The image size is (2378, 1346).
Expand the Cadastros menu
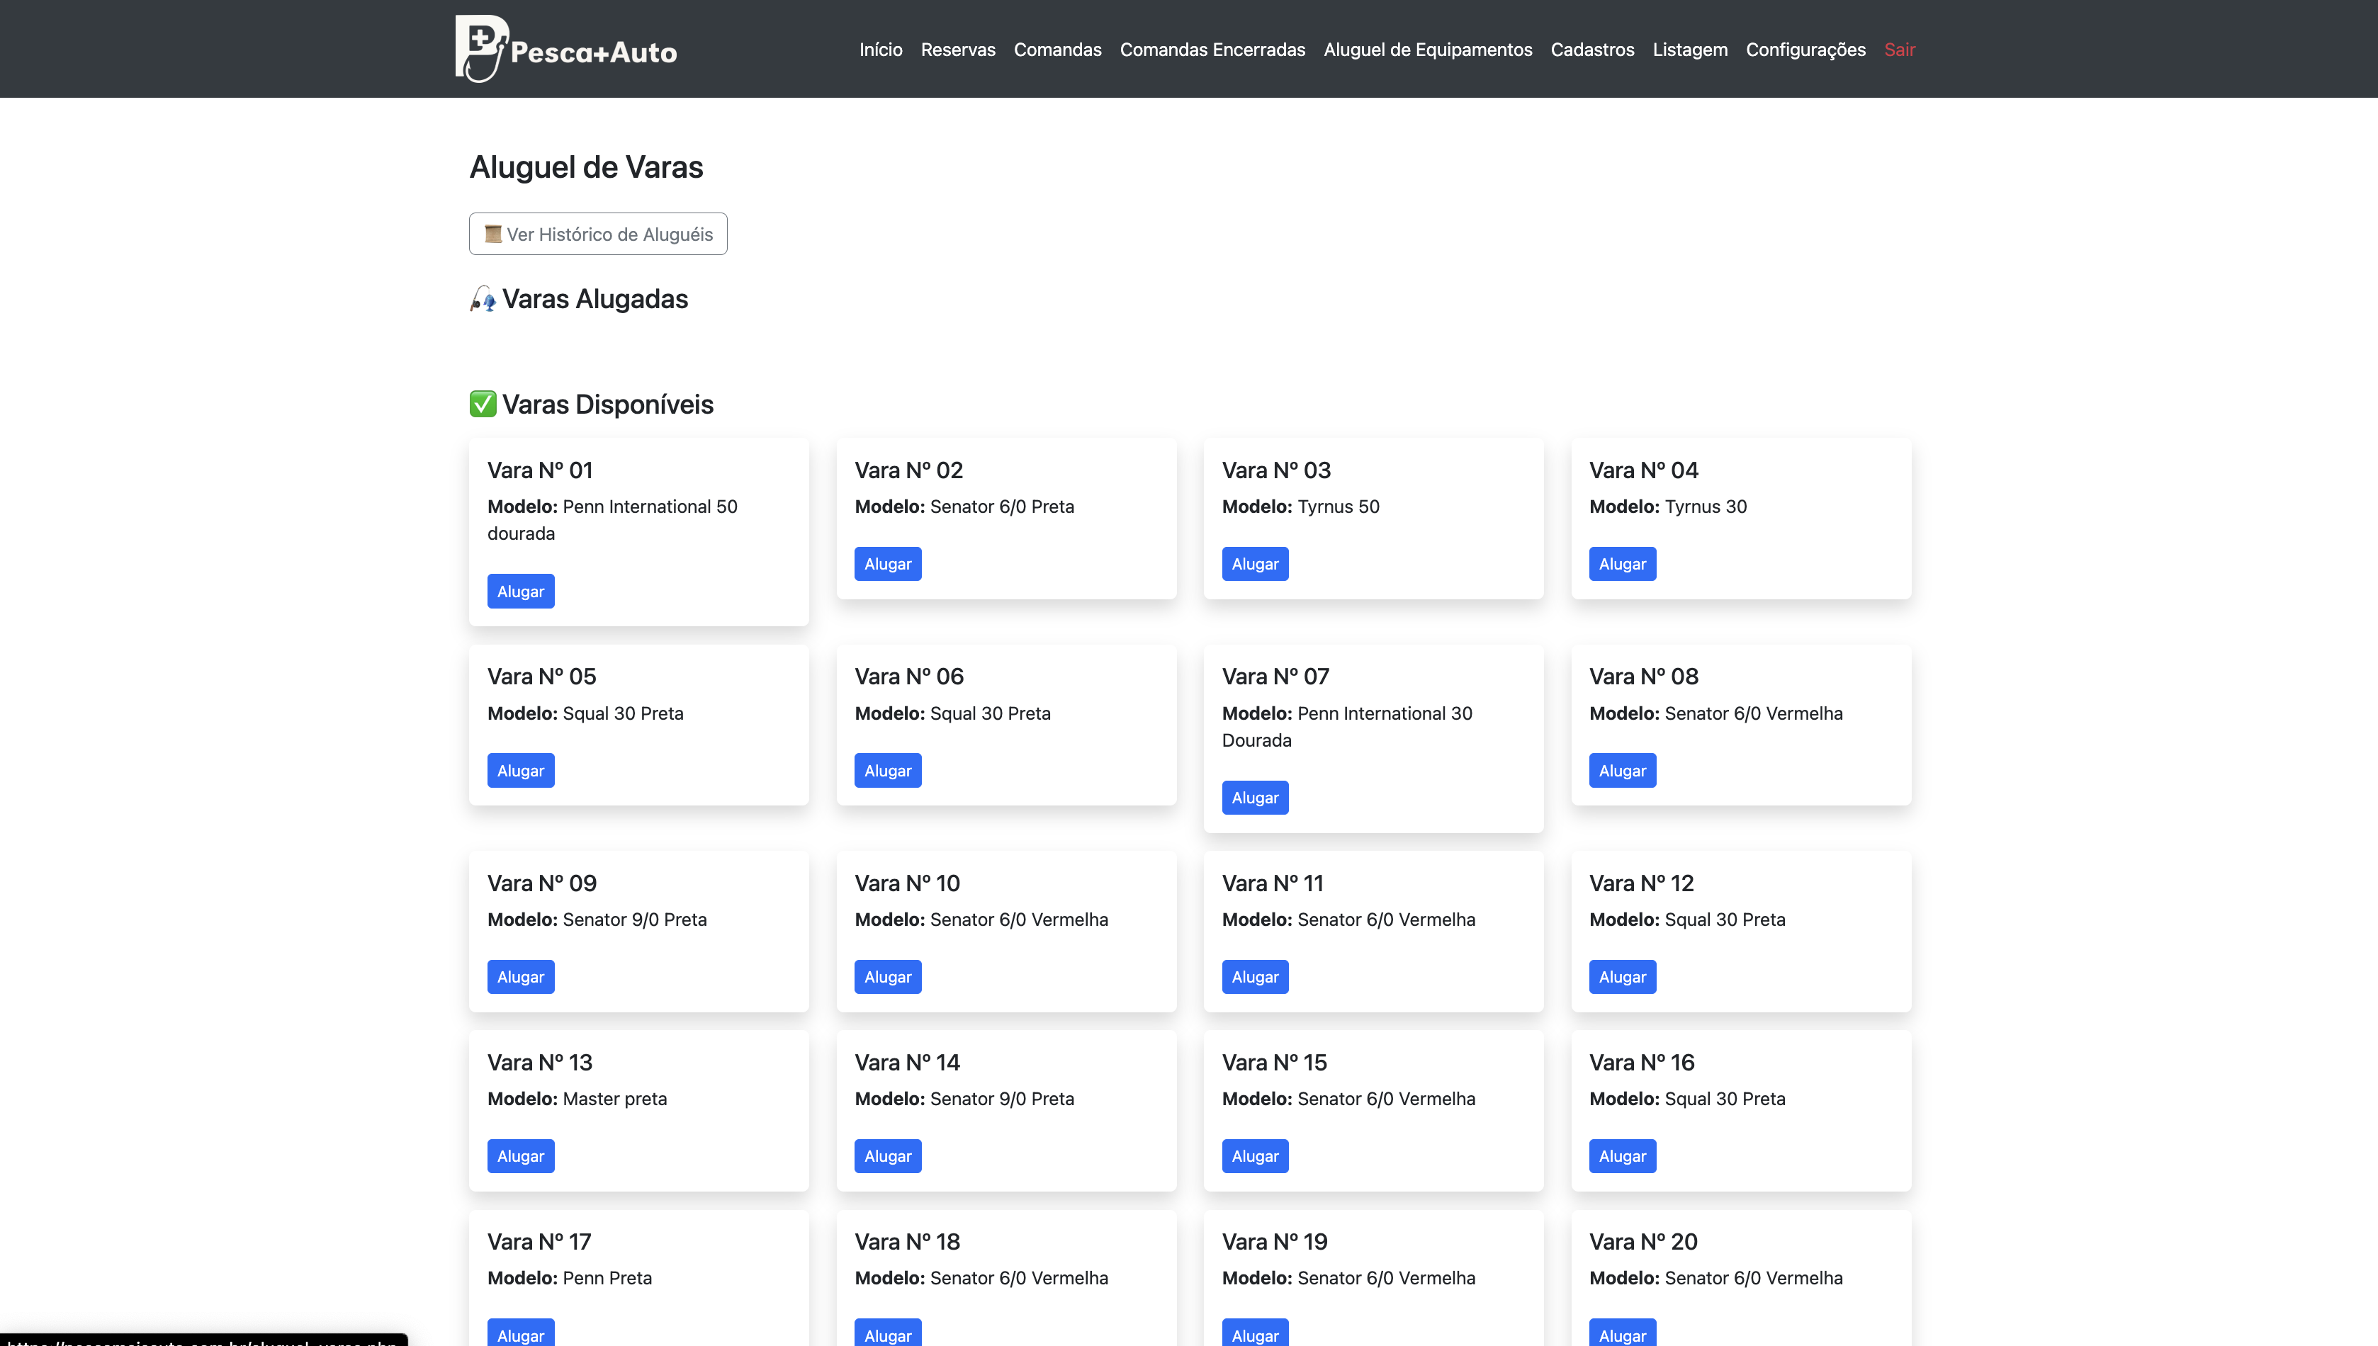[1592, 49]
